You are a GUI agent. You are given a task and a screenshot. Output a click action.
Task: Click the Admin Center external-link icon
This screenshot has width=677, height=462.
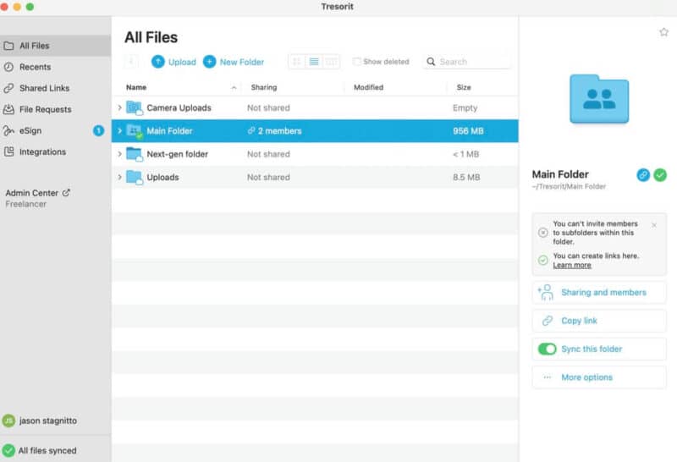66,193
